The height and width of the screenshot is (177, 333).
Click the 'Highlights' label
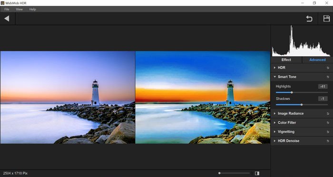[283, 87]
